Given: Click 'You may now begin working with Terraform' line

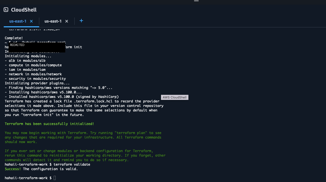Looking at the screenshot, I should [x=83, y=133].
